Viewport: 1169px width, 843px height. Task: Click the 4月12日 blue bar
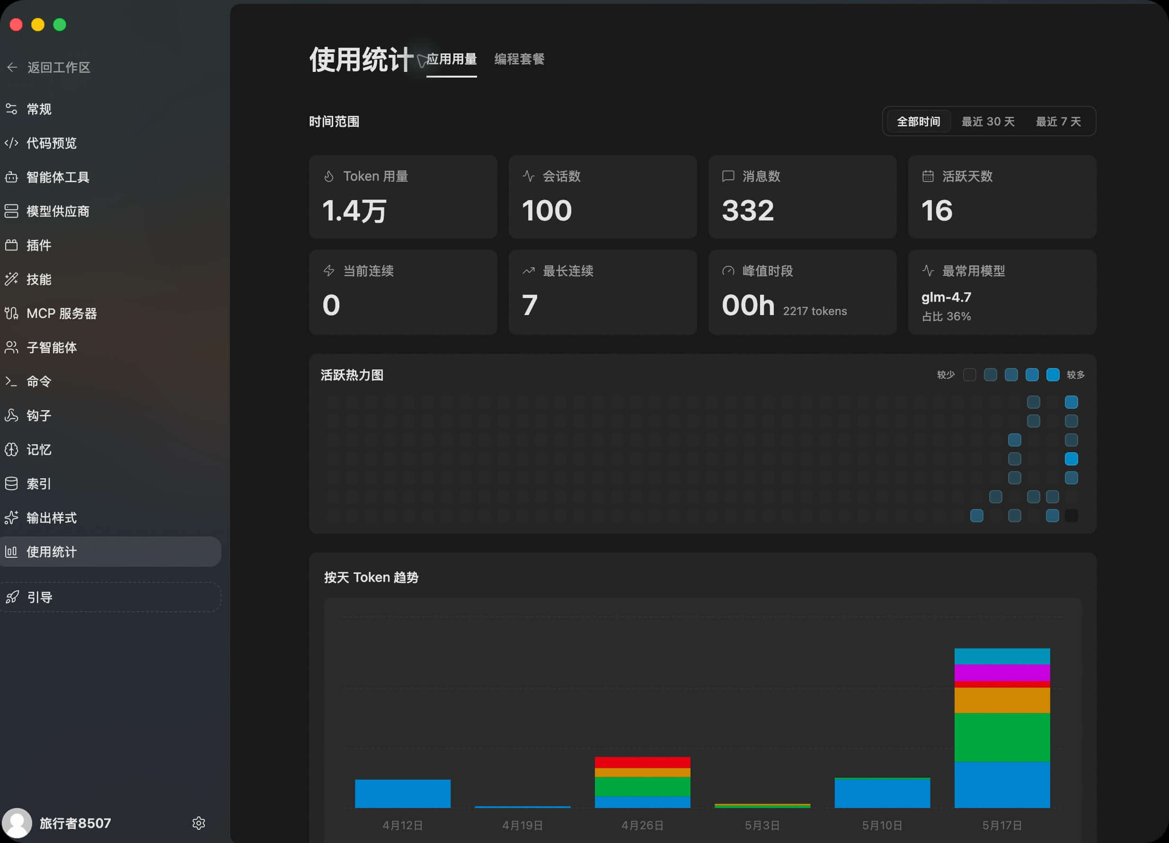[403, 793]
